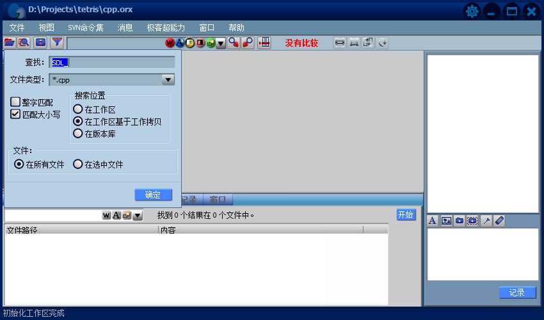
Task: Open the 窗口 menu
Action: [x=207, y=28]
